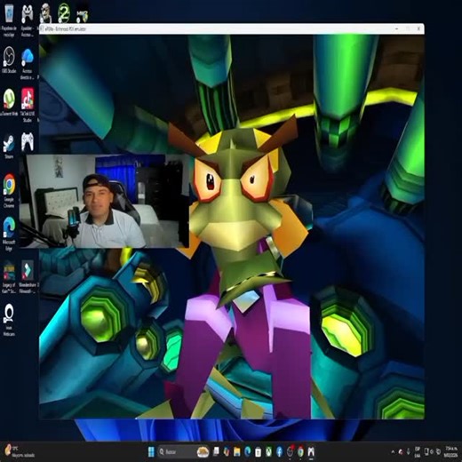This screenshot has width=462, height=462.
Task: Open Google Chrome desktop shortcut
Action: 9,184
